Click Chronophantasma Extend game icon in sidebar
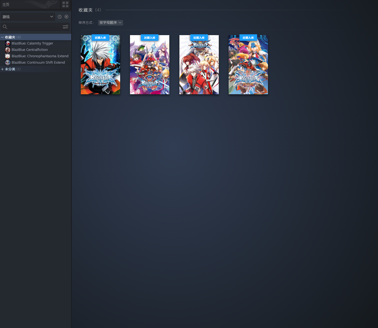The width and height of the screenshot is (378, 328). pyautogui.click(x=8, y=56)
